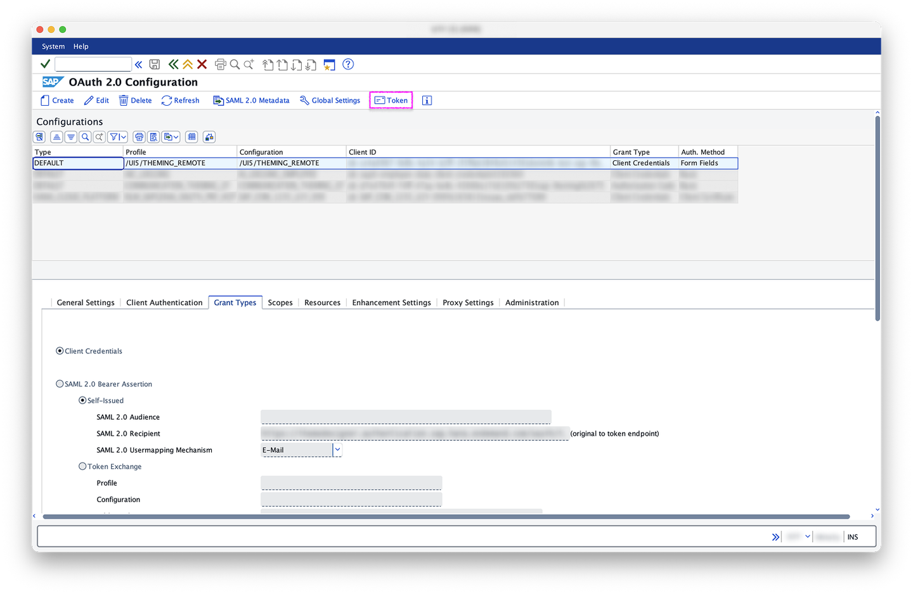Click the Client ID column header
This screenshot has width=913, height=594.
[478, 152]
